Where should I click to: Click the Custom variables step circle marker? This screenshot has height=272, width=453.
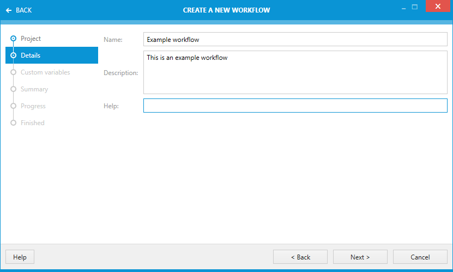tap(13, 72)
